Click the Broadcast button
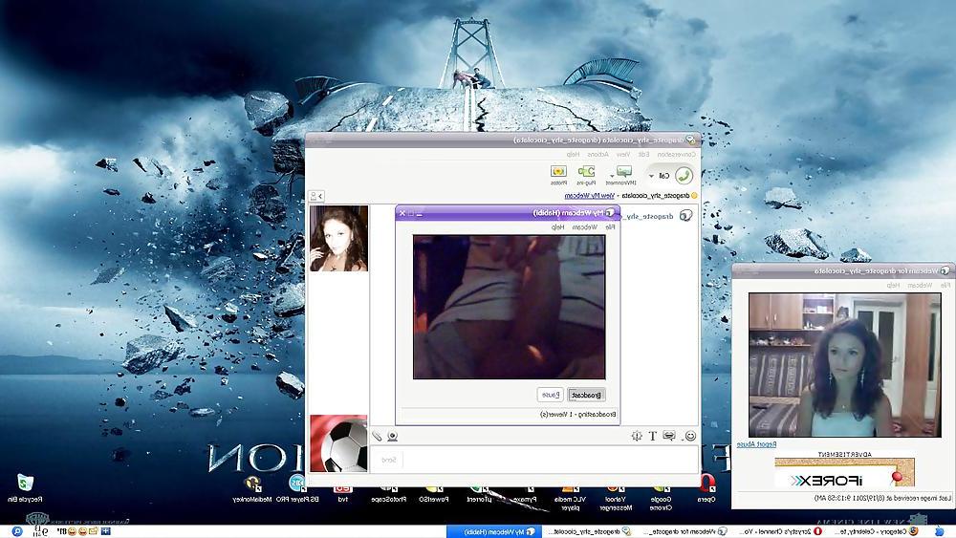Viewport: 956px width, 538px height. pos(586,395)
